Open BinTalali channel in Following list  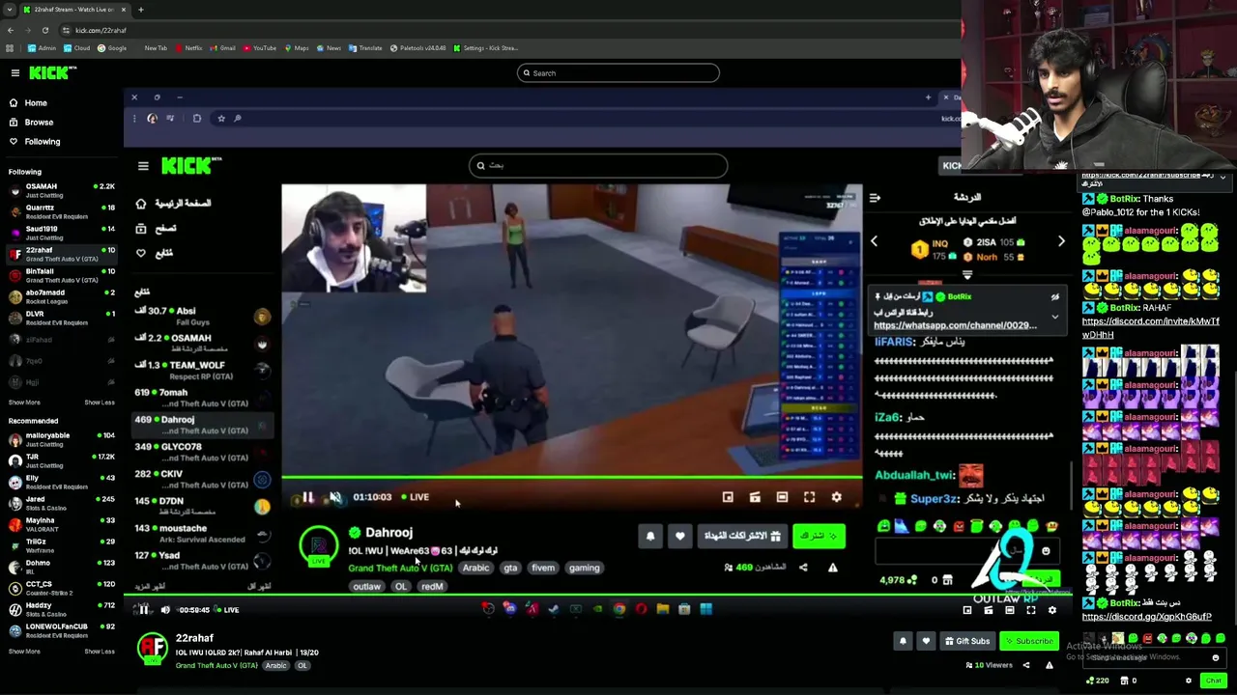[x=62, y=275]
